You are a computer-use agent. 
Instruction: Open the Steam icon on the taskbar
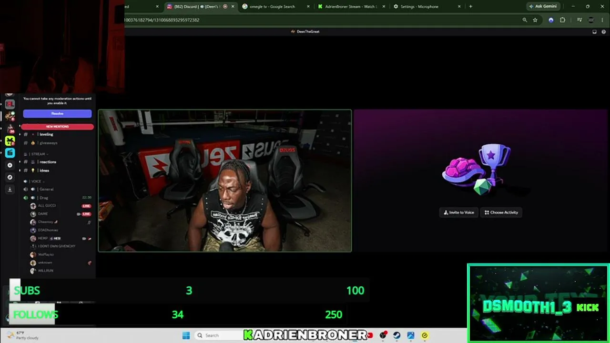(396, 335)
